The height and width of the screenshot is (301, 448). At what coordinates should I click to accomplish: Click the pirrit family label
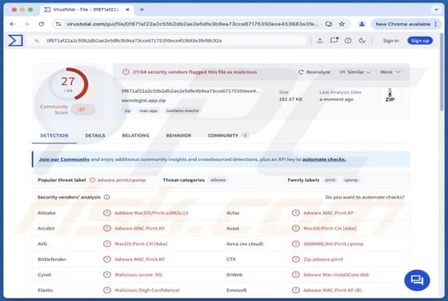point(330,180)
